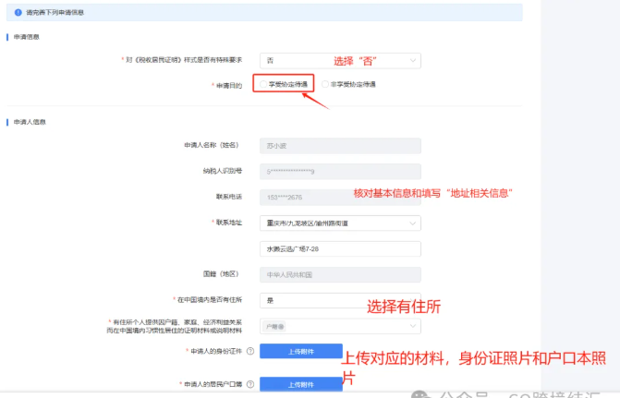Click the 联系电话 phone field

click(x=340, y=197)
